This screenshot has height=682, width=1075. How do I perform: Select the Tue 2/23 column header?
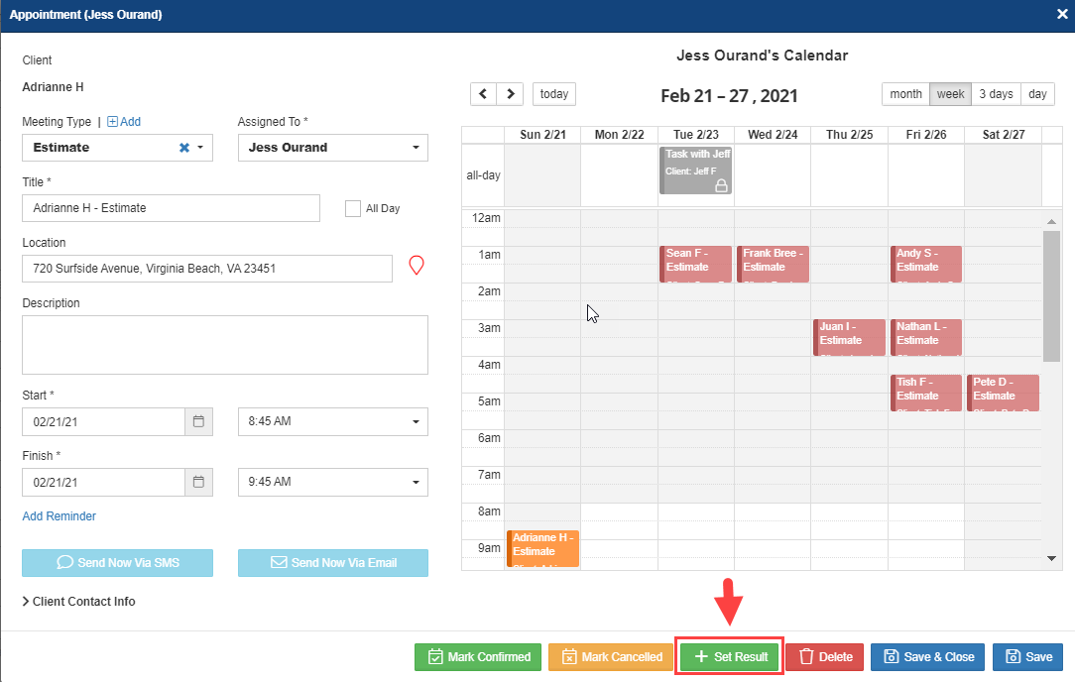tap(696, 135)
